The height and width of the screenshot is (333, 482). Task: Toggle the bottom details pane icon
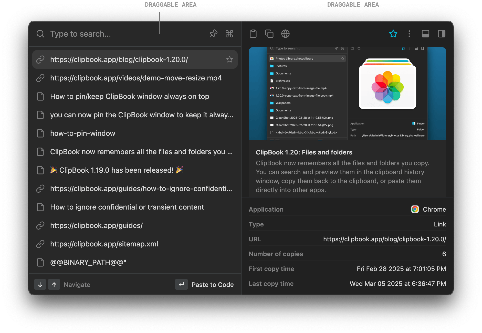425,34
